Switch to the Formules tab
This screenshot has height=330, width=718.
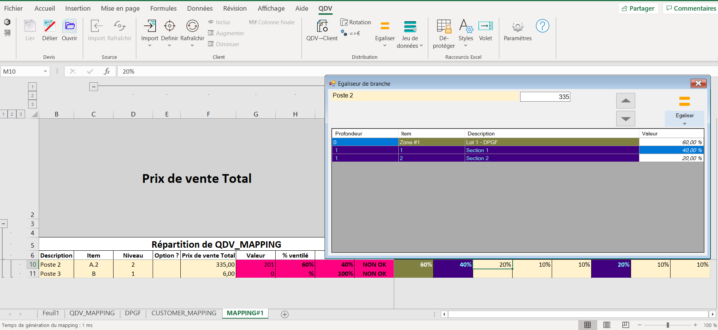coord(163,8)
